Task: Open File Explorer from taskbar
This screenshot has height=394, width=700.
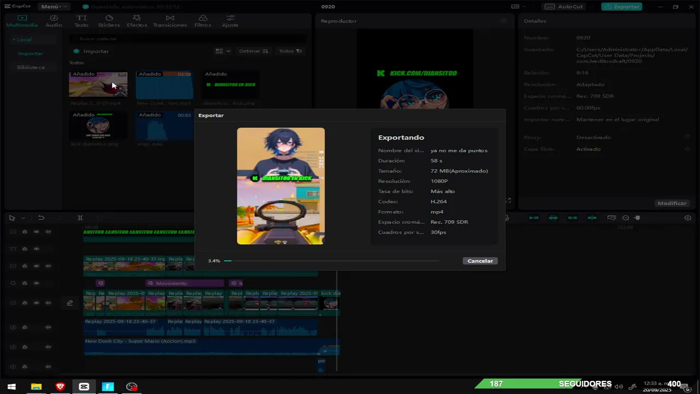Action: point(36,386)
